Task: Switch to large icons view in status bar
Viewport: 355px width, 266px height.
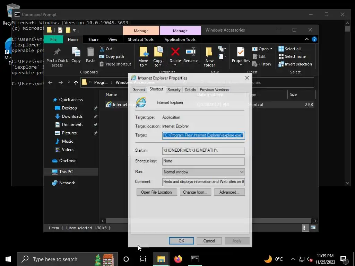Action: coord(313,228)
